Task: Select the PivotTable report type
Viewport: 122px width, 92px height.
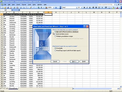Action: tap(58, 48)
